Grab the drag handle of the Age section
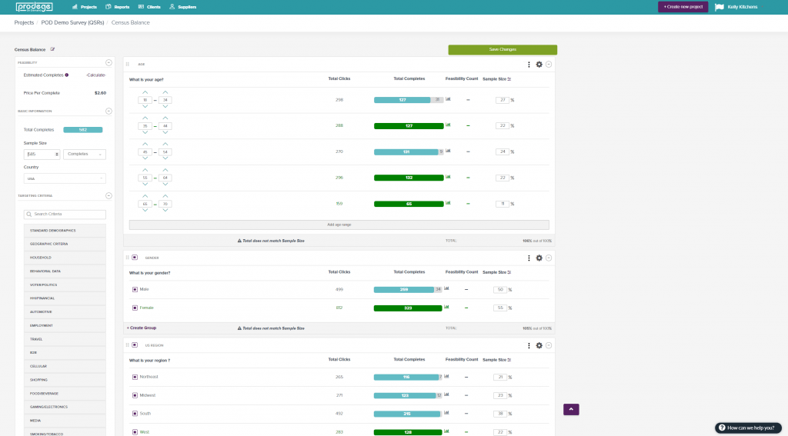Screen dimensions: 788x436 click(x=128, y=65)
